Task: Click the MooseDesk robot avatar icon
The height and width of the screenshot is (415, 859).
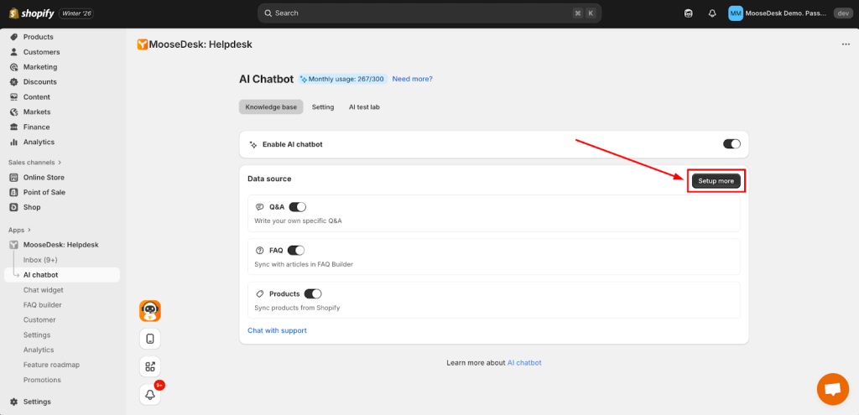Action: (150, 311)
